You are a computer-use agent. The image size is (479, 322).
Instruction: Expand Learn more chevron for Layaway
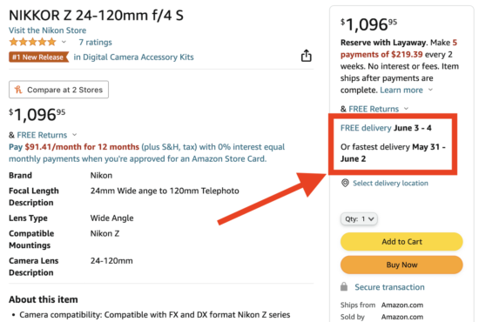pos(430,90)
